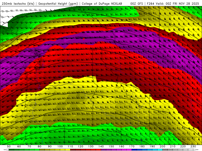202x151 pixels.
Task: Click the legend value 80
Action: (39, 146)
